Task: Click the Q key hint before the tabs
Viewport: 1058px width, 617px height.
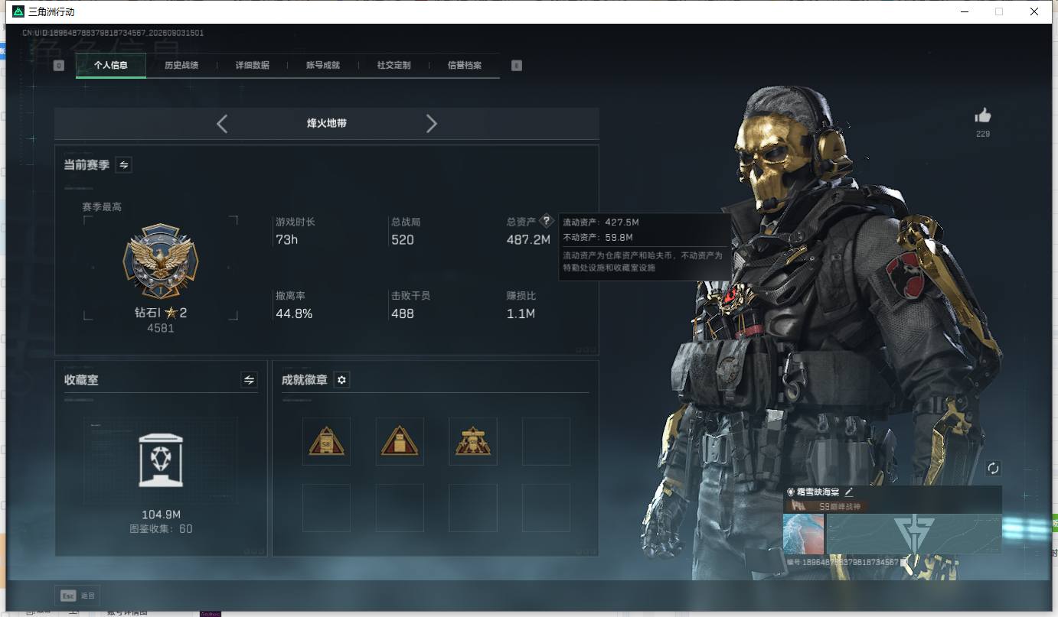Action: [x=59, y=66]
